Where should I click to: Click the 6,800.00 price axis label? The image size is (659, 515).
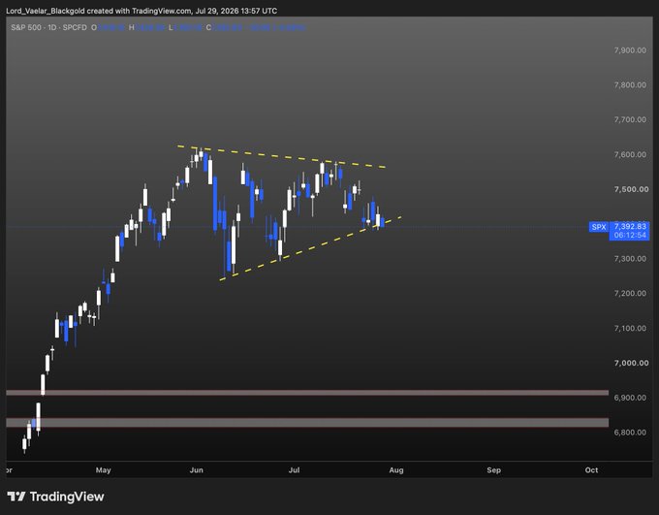click(630, 433)
